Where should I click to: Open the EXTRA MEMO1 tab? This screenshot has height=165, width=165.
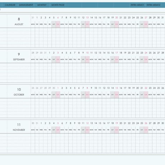pyautogui.click(x=137, y=5)
